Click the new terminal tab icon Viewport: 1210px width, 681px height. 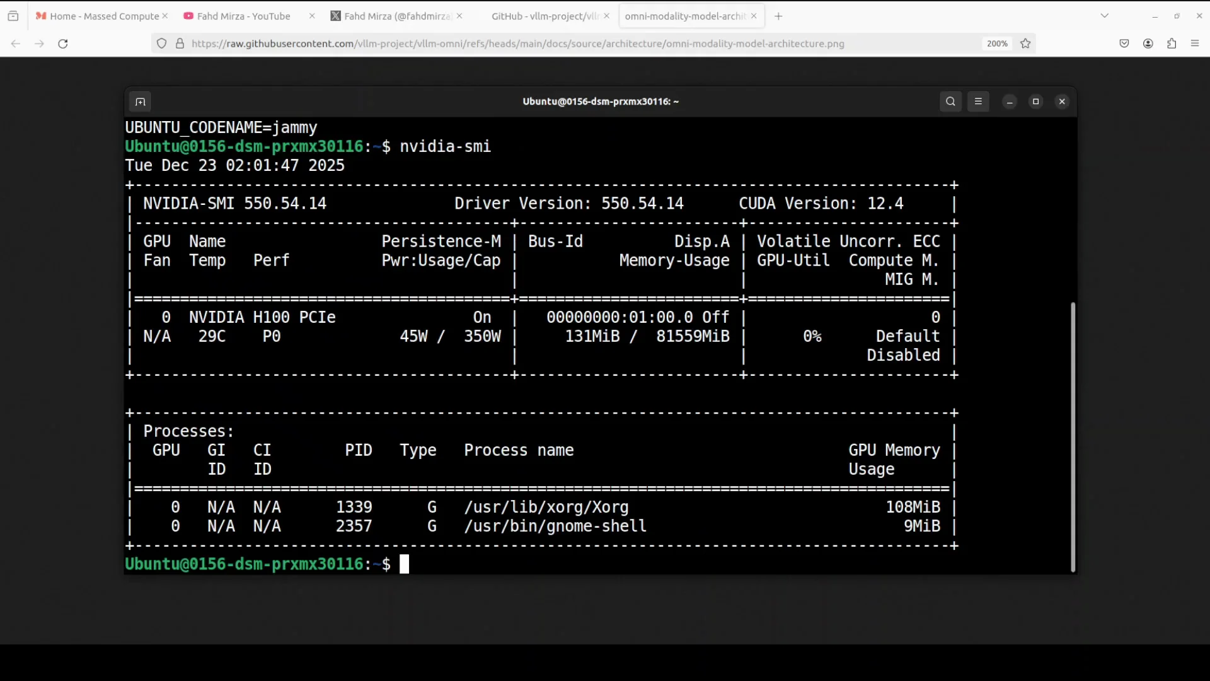point(140,102)
